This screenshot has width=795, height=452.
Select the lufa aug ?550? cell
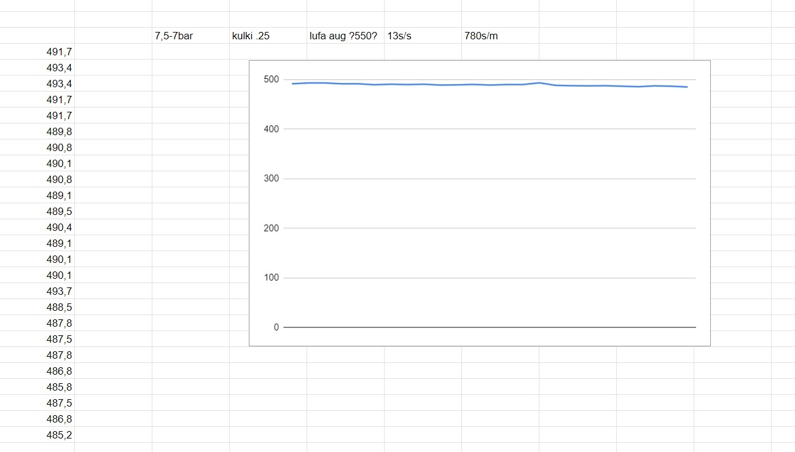[343, 36]
